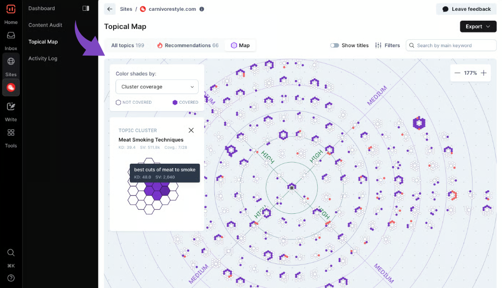The width and height of the screenshot is (502, 288).
Task: Open Content Audit in the menu
Action: (45, 25)
